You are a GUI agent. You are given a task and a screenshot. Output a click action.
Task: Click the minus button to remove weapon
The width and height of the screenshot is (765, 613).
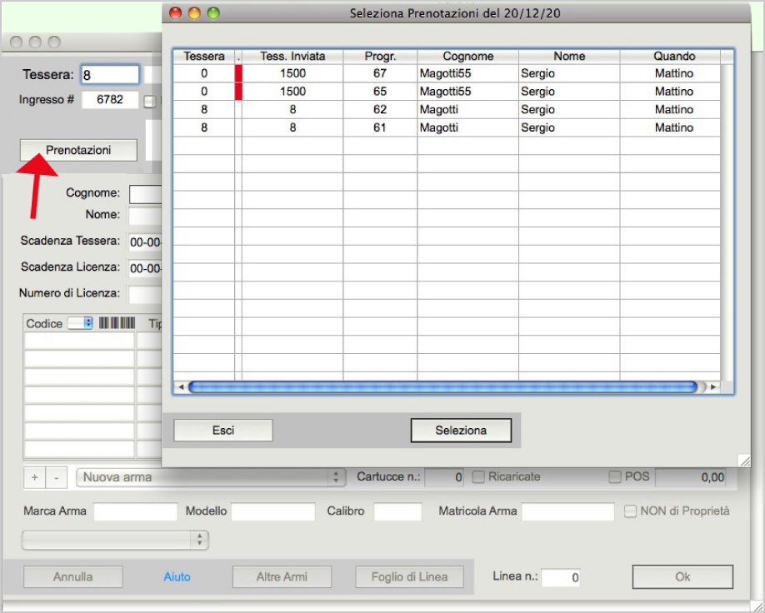click(56, 478)
